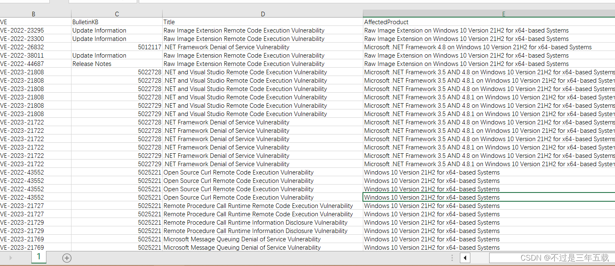The width and height of the screenshot is (615, 266).
Task: Select the AffectedProduct header cell
Action: [489, 22]
